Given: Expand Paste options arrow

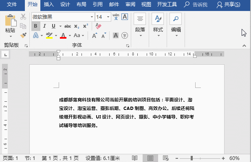Looking at the screenshot, I should tap(11, 37).
